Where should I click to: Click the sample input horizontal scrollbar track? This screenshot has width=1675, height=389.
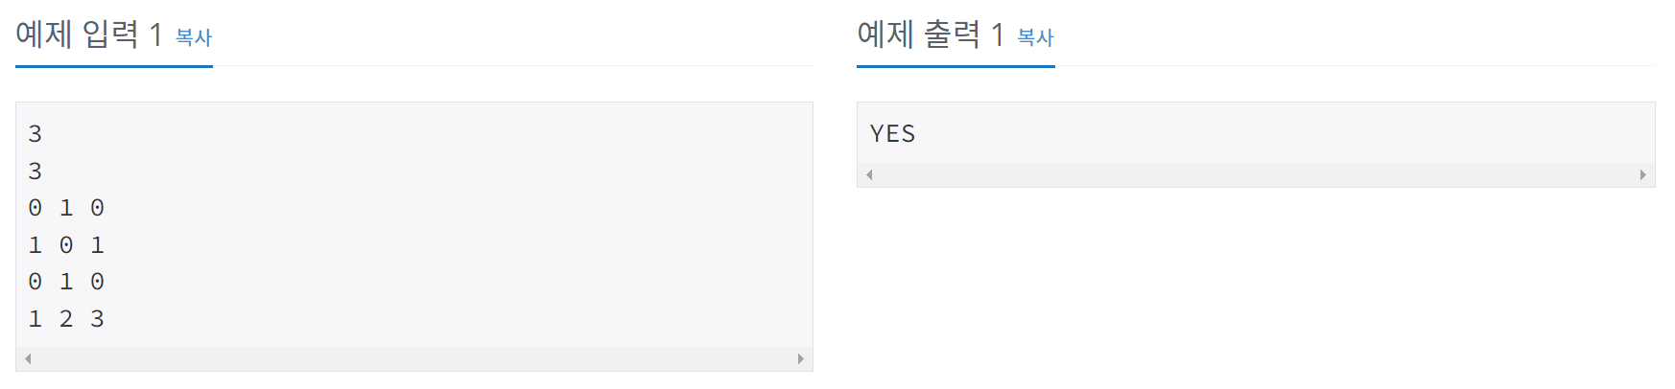pos(414,359)
